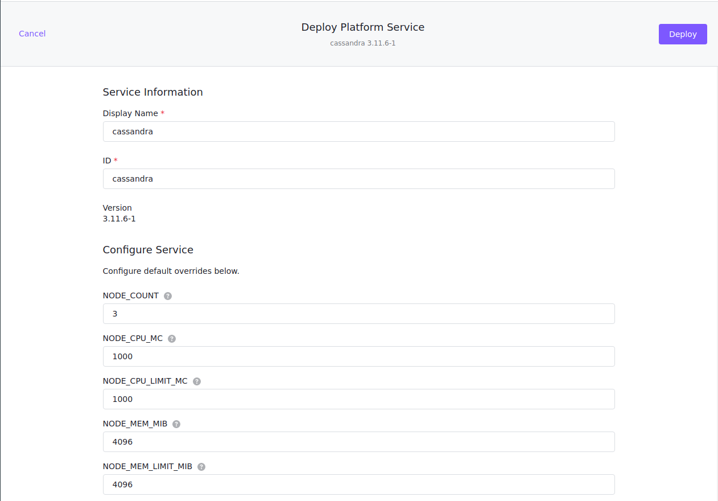Click the NODE_CPU_MC label text
Screen dimensions: 718x501
133,339
